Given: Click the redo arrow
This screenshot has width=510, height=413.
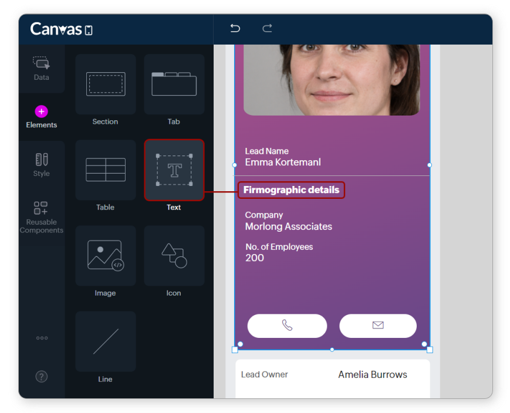Looking at the screenshot, I should (x=267, y=28).
